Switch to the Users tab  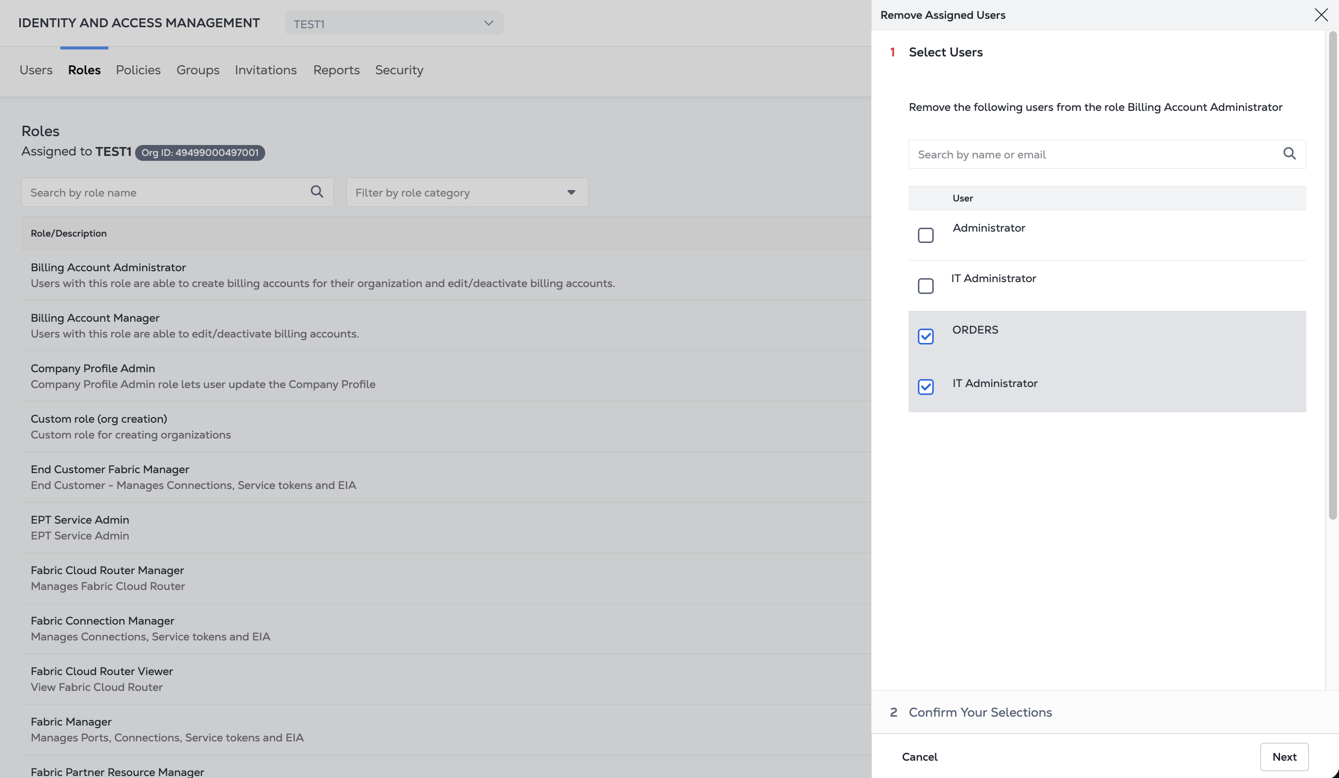(x=36, y=70)
